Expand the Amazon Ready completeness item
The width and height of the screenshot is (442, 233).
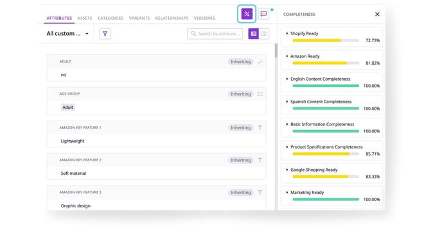click(x=287, y=56)
